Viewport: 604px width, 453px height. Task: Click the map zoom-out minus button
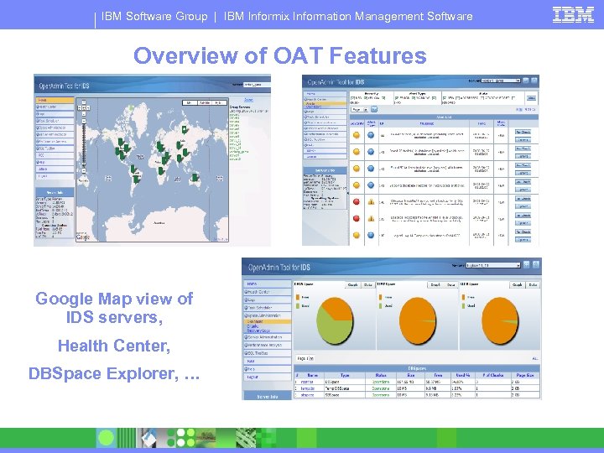tap(84, 170)
